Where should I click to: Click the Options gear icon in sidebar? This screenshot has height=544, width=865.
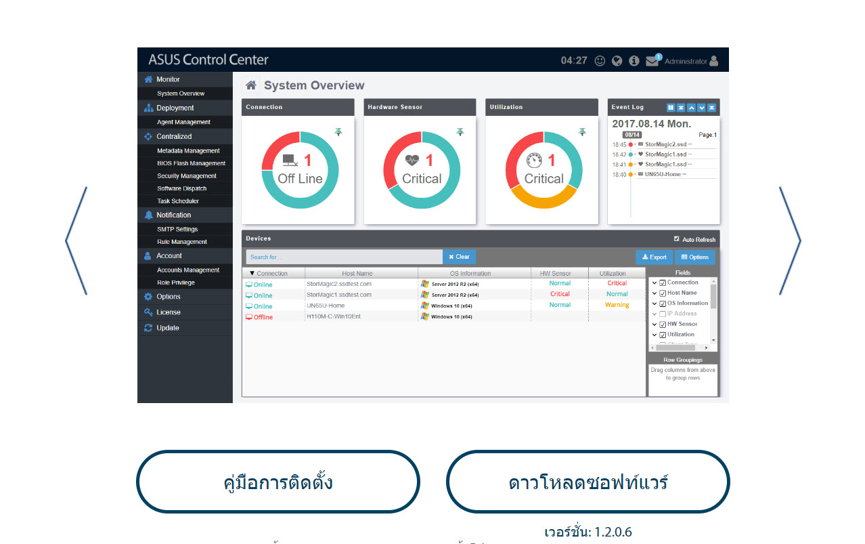pos(149,297)
